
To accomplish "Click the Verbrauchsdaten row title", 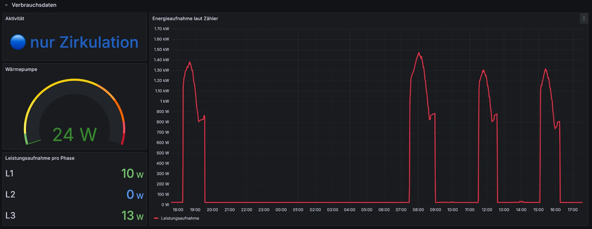I will [34, 5].
